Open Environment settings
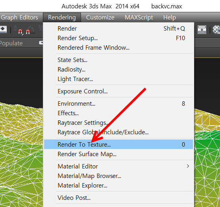Screen dimensions: 220x207 point(119,104)
